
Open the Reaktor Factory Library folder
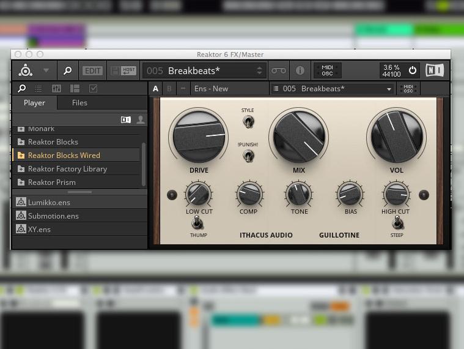click(x=76, y=169)
